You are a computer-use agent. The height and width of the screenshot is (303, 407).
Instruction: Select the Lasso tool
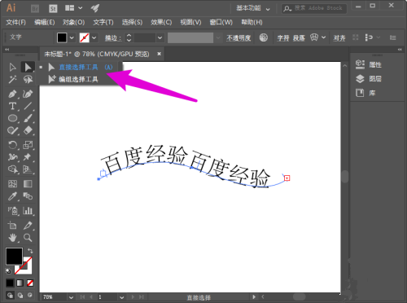(x=28, y=79)
